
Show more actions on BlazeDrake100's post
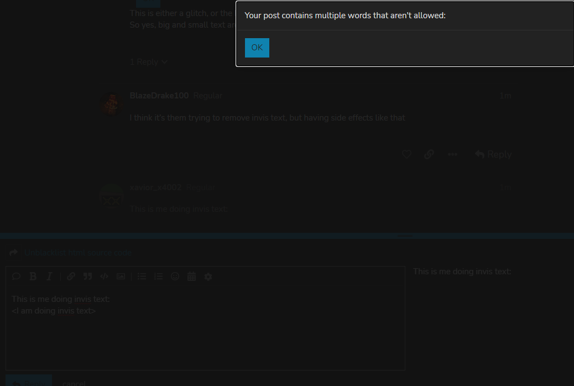pyautogui.click(x=452, y=154)
